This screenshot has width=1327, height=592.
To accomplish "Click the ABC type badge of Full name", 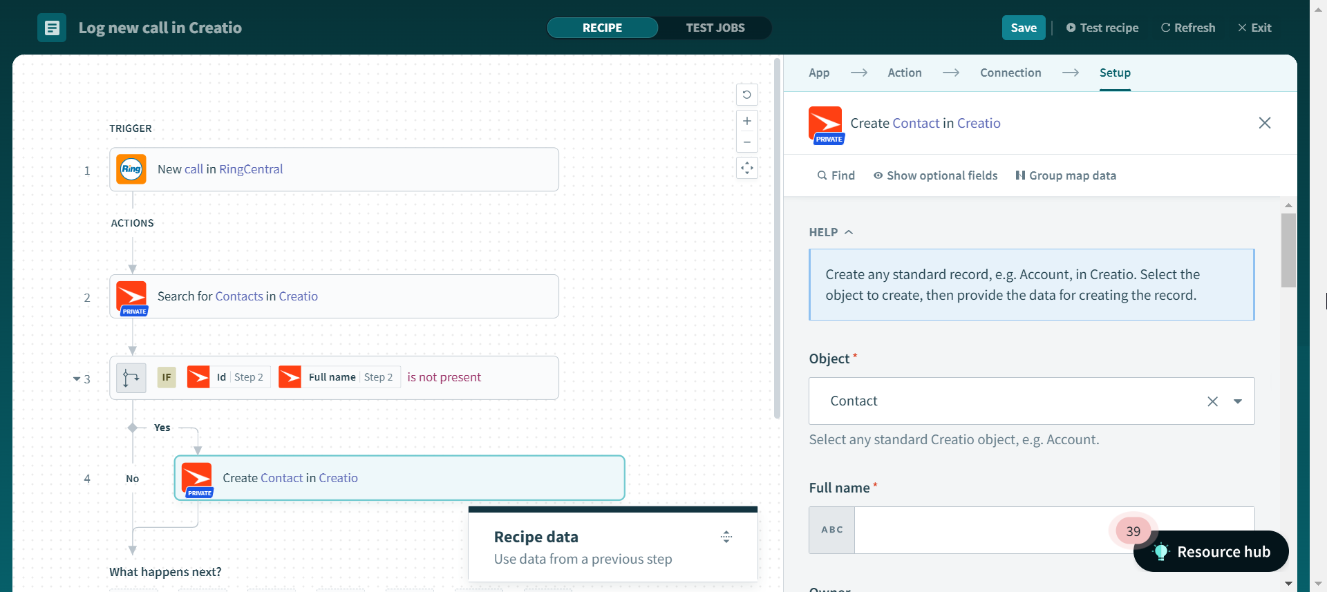I will (x=832, y=530).
